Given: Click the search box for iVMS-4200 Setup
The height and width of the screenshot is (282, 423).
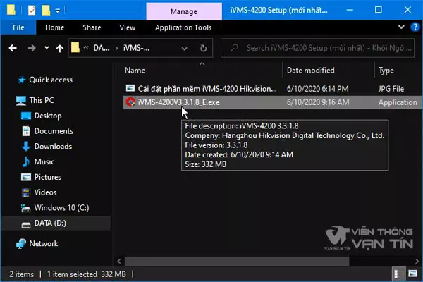Looking at the screenshot, I should coord(317,48).
